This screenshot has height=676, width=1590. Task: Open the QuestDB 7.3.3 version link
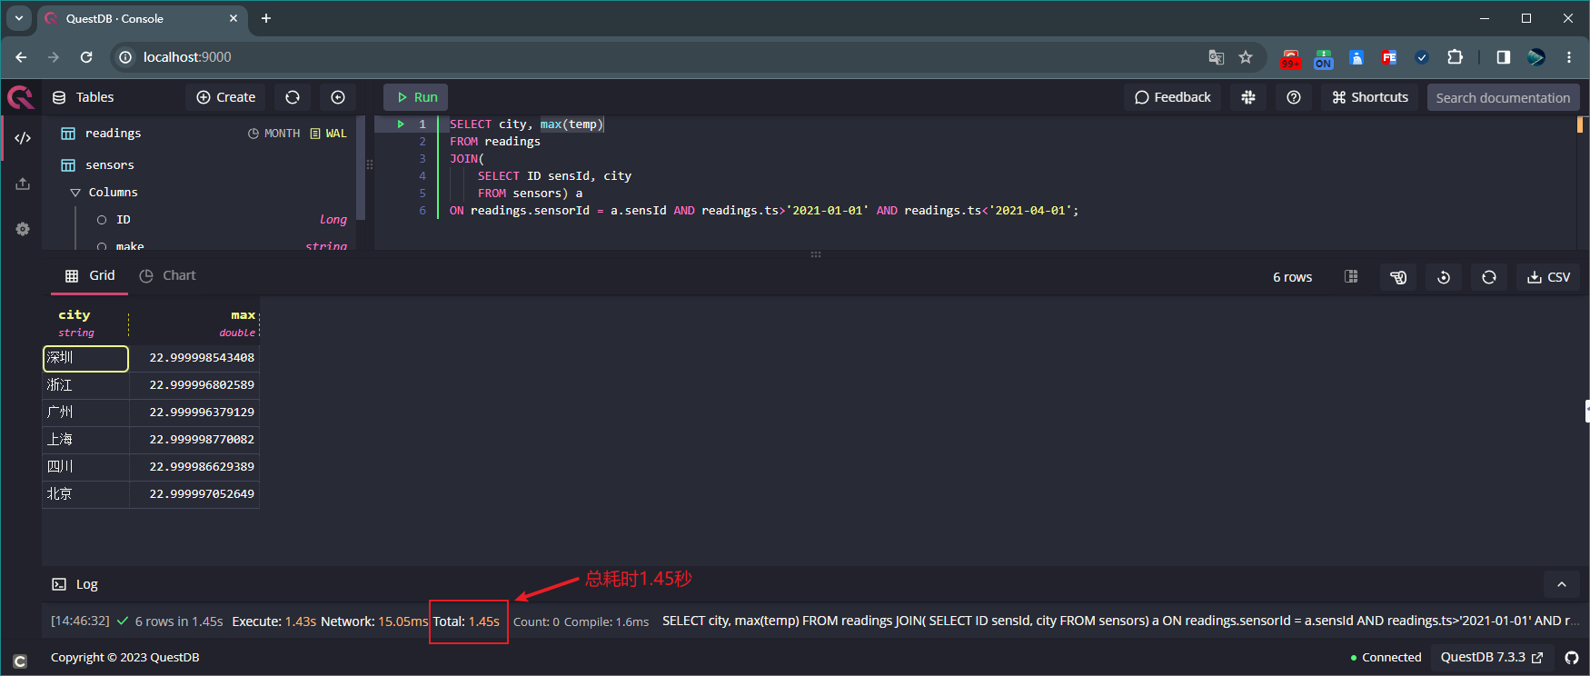(x=1491, y=657)
